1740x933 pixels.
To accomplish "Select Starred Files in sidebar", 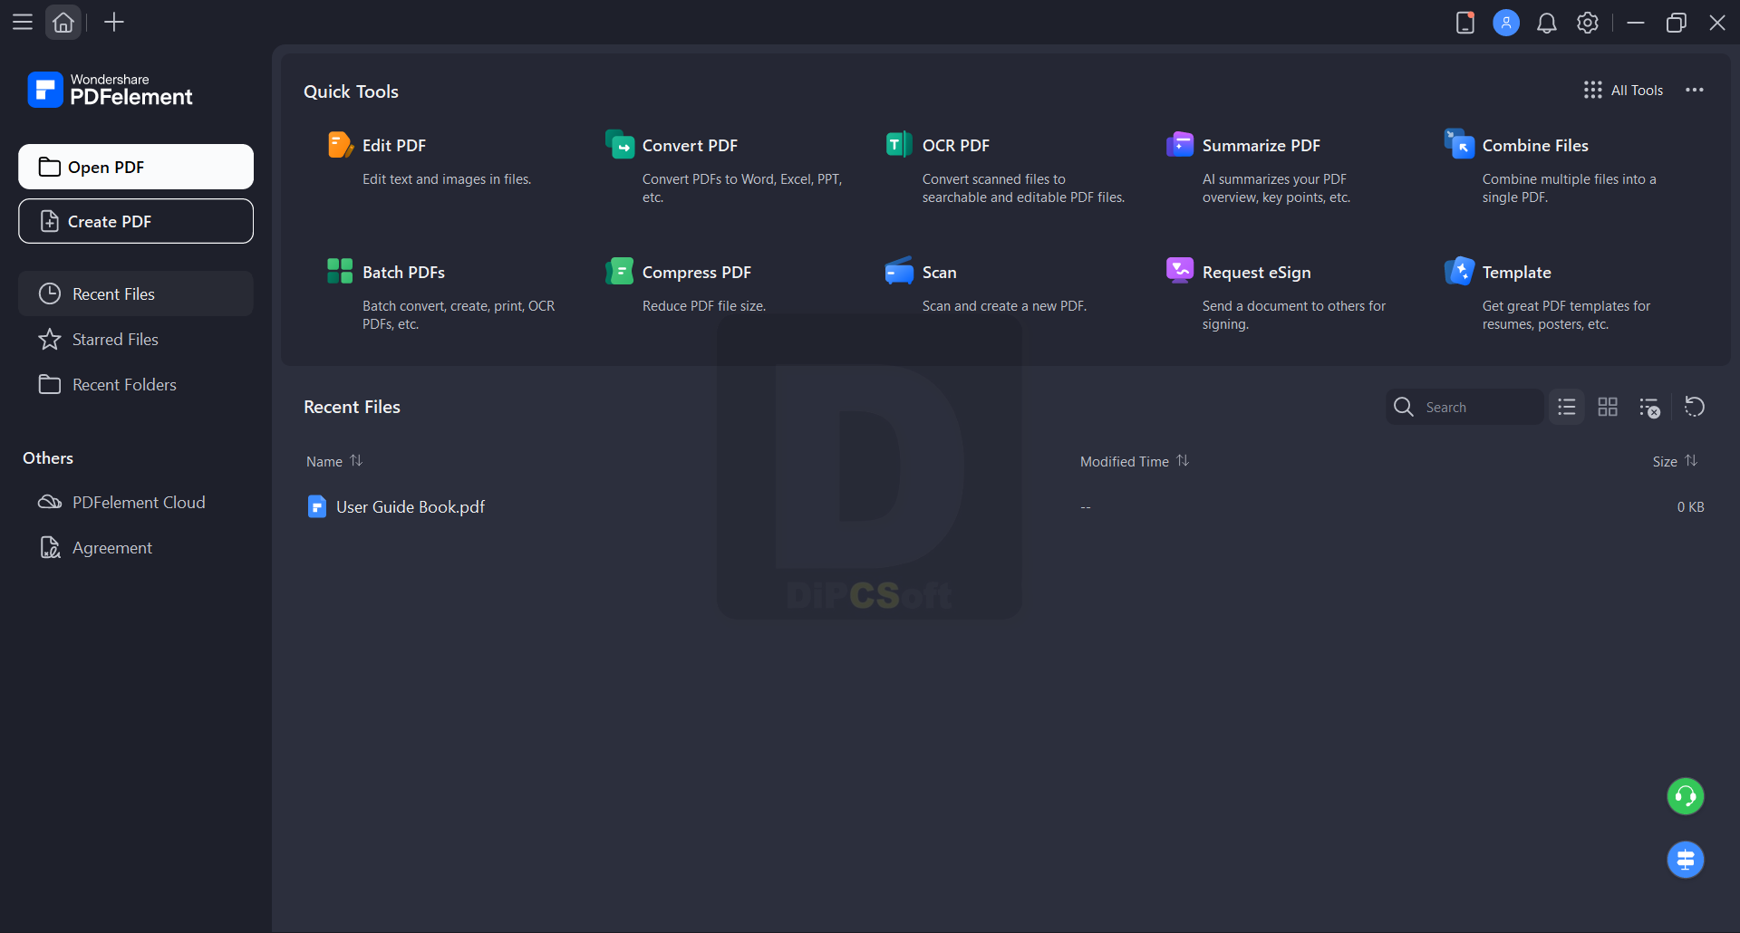I will point(136,339).
